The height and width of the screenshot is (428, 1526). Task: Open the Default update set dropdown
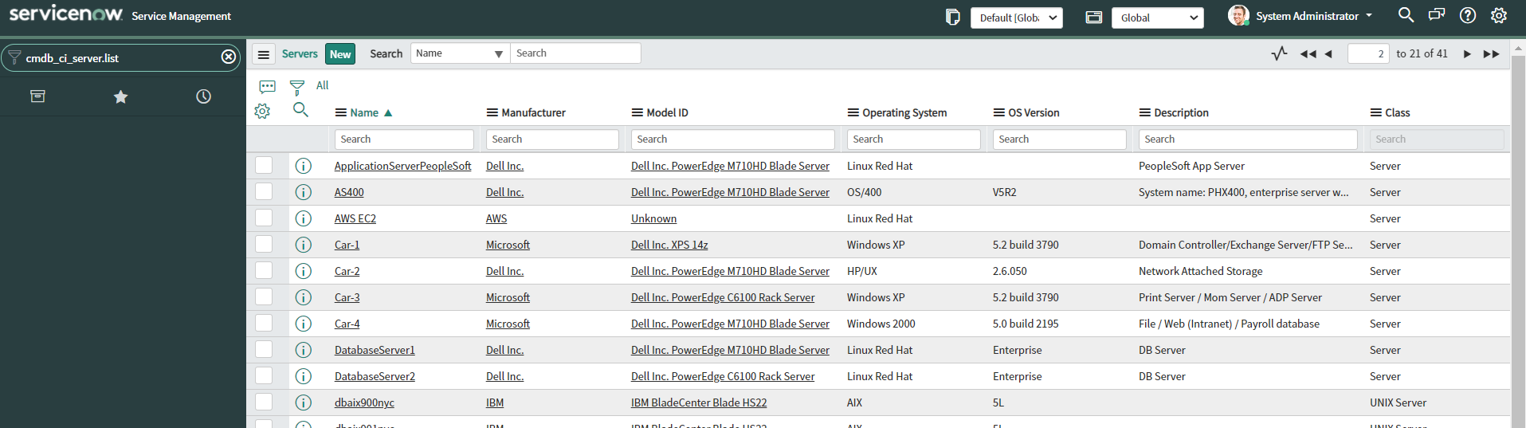pyautogui.click(x=1017, y=18)
